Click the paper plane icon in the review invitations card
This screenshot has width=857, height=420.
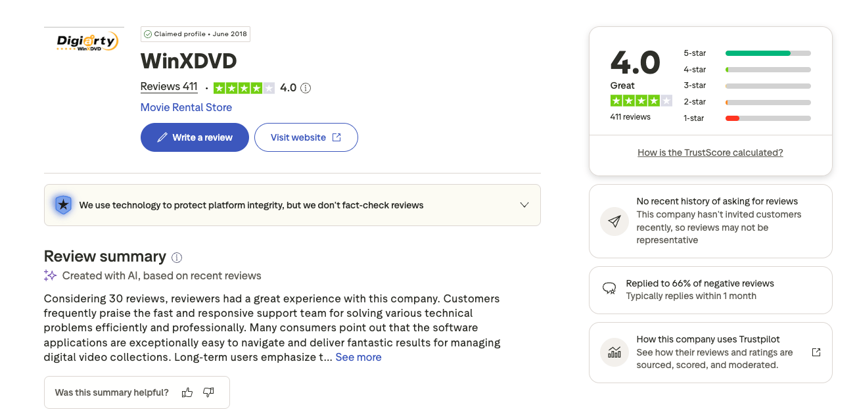click(614, 222)
